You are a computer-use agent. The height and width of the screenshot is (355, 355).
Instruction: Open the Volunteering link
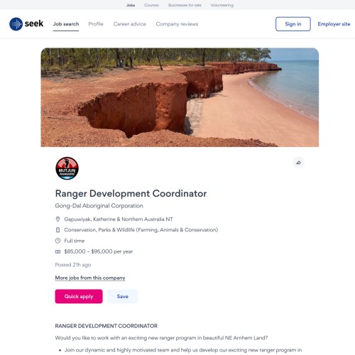[222, 5]
